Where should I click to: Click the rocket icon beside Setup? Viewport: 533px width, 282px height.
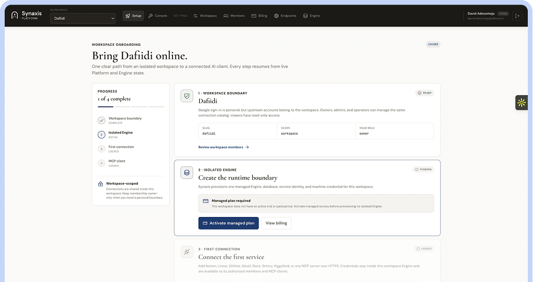point(128,16)
